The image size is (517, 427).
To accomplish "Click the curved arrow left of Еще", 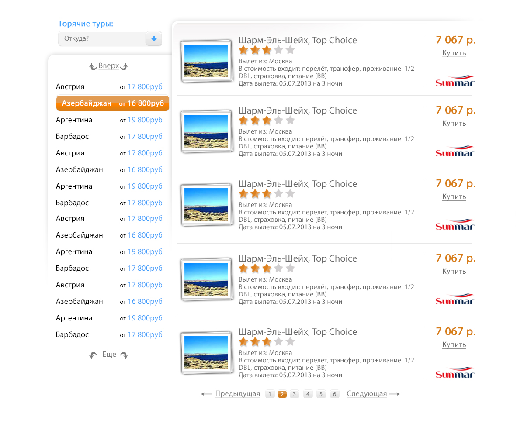I will (94, 355).
